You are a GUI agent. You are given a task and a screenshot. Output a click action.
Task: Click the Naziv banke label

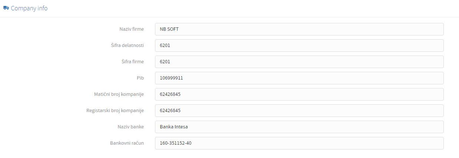click(x=131, y=127)
